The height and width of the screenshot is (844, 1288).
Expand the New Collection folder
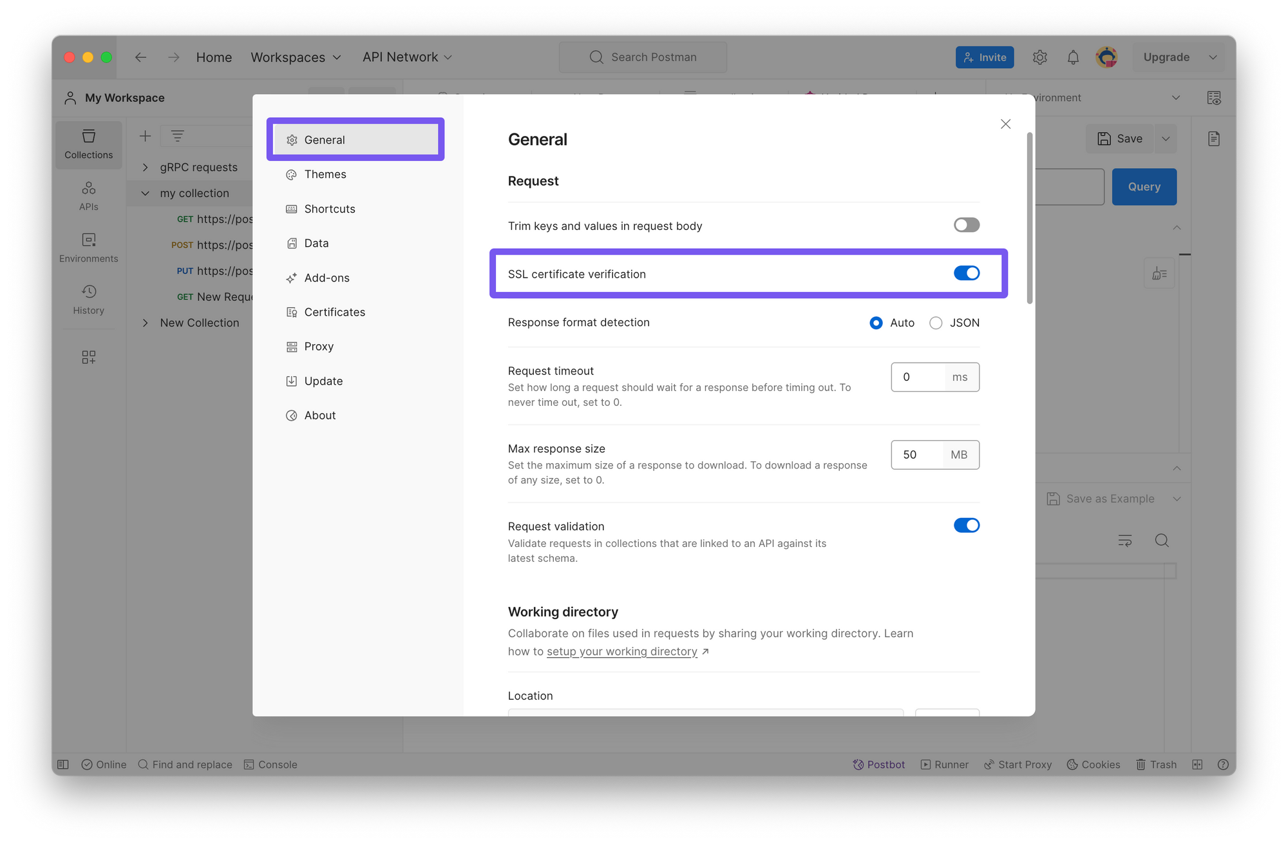tap(146, 323)
